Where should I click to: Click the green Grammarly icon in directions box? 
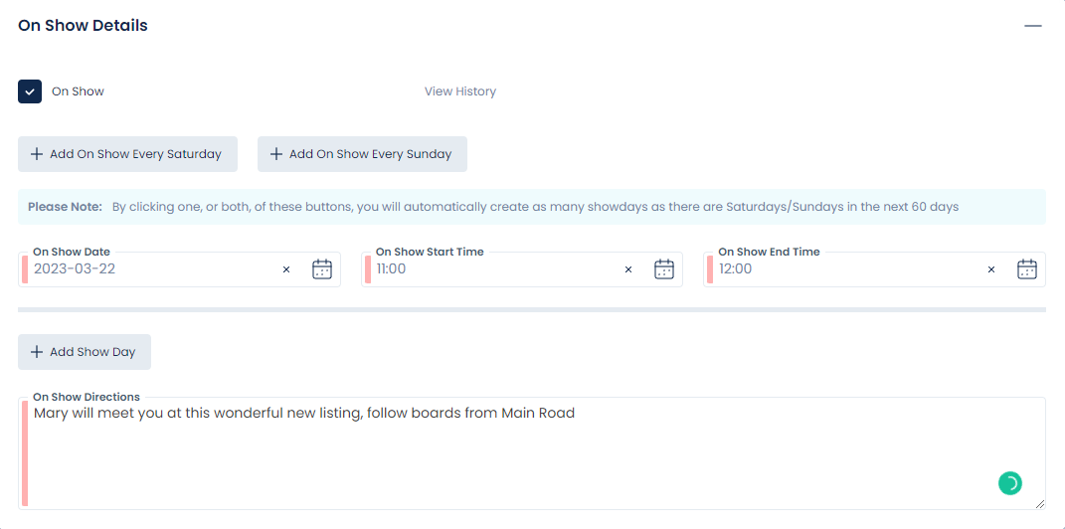point(1010,483)
